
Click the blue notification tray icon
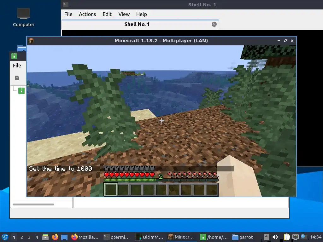pos(303,236)
